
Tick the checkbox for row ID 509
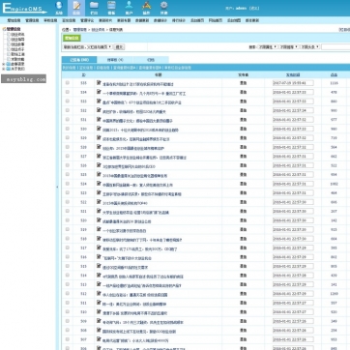[68, 321]
